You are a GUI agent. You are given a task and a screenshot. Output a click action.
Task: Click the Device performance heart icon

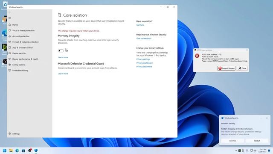pos(10,59)
